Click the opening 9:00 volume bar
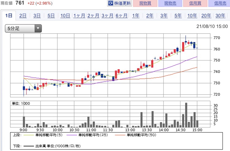This screenshot has height=151, width=230. pyautogui.click(x=24, y=122)
